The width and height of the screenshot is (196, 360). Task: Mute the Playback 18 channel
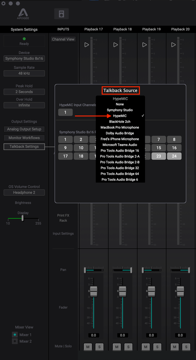[117, 347]
